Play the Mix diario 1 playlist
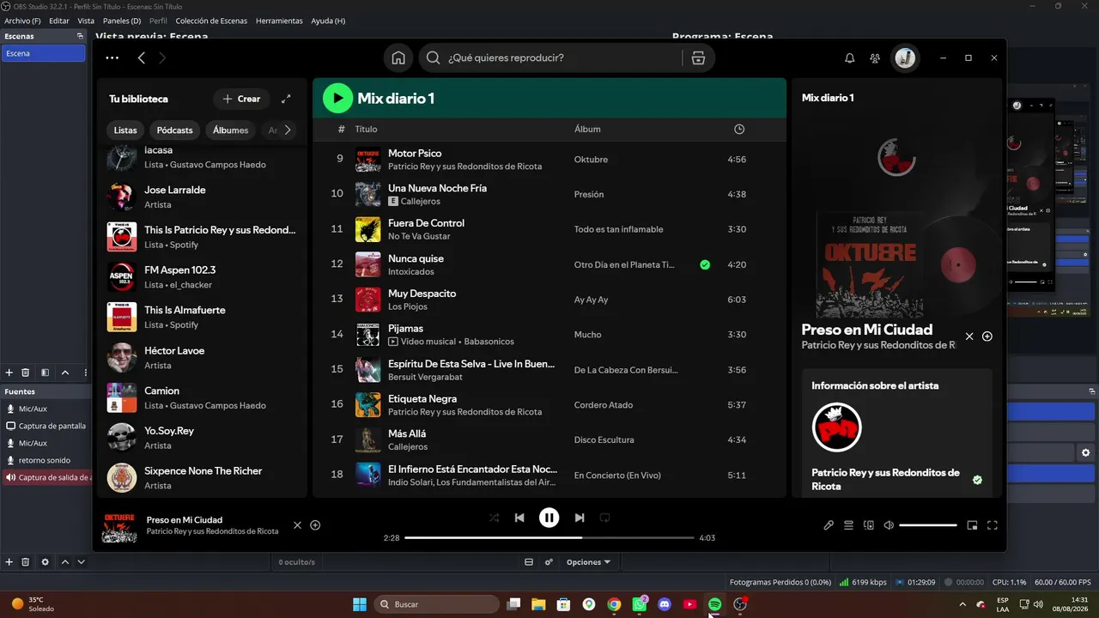This screenshot has height=618, width=1099. (337, 98)
